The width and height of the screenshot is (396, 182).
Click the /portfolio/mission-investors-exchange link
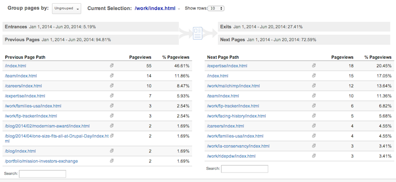(41, 161)
